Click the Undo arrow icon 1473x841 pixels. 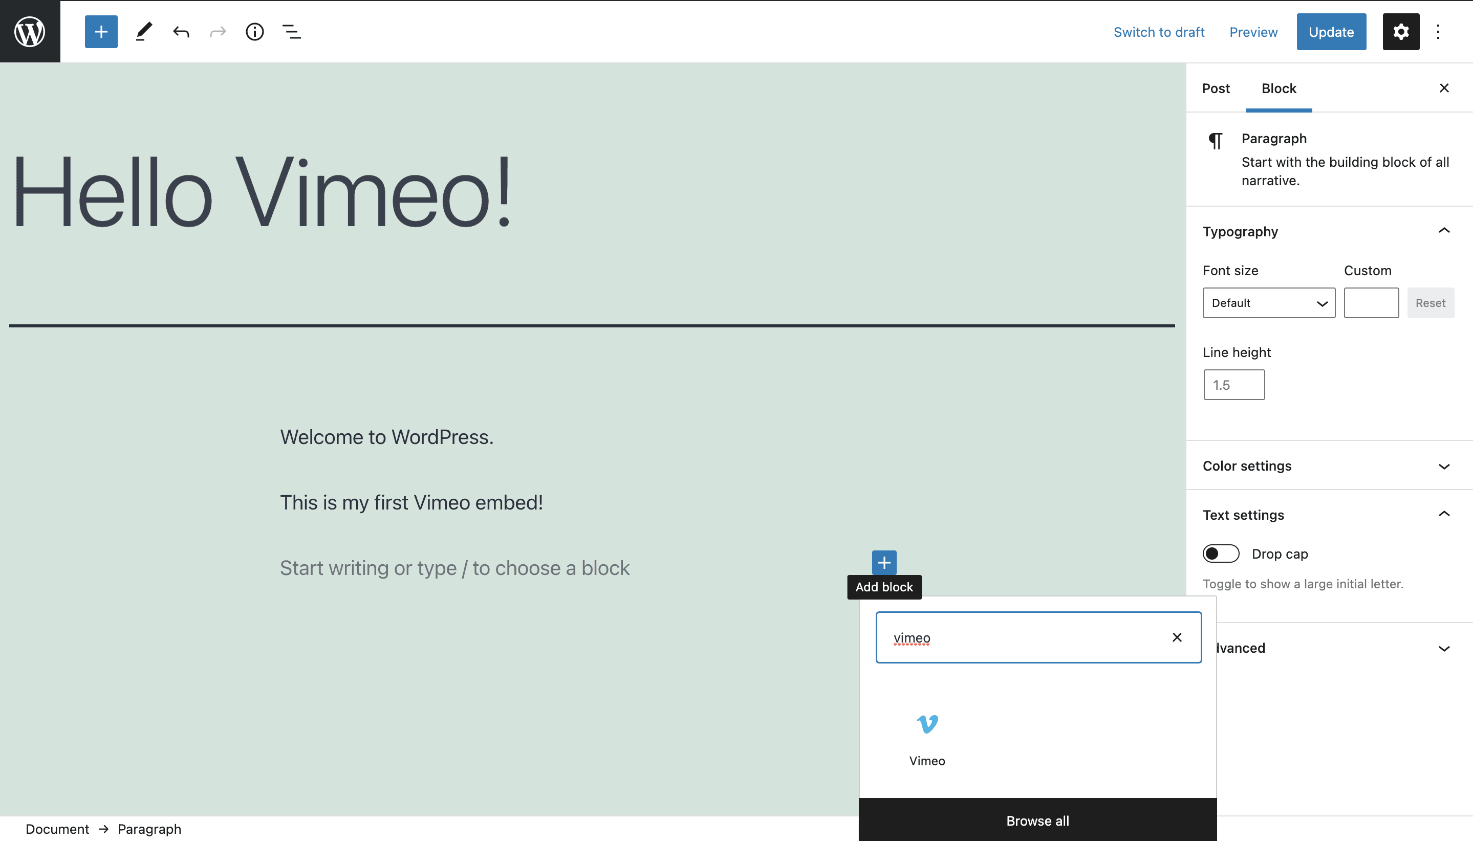point(181,32)
